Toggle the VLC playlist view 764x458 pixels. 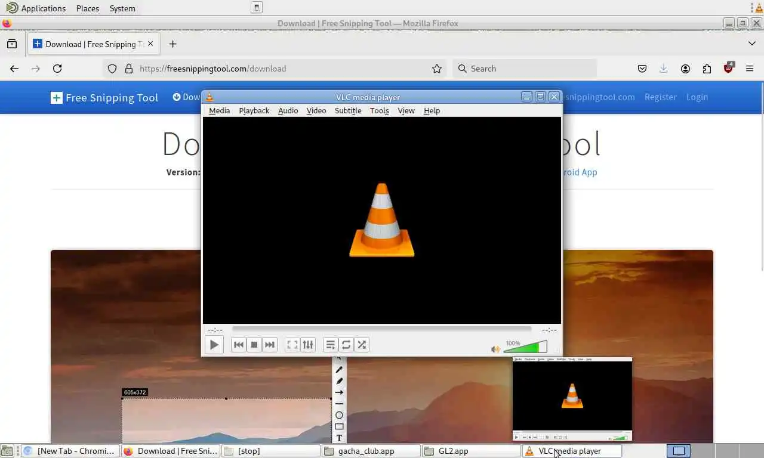330,345
